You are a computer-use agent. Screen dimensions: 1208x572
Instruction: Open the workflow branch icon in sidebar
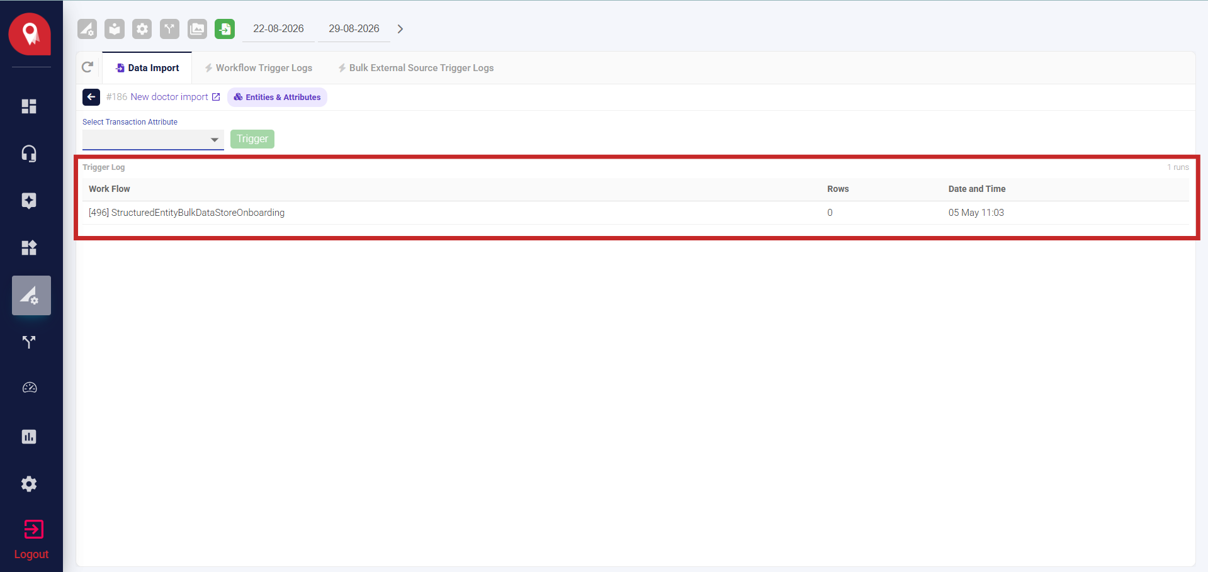coord(29,342)
